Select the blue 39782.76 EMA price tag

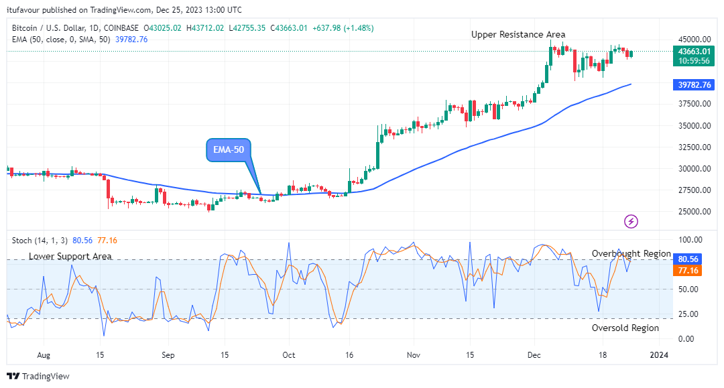694,85
